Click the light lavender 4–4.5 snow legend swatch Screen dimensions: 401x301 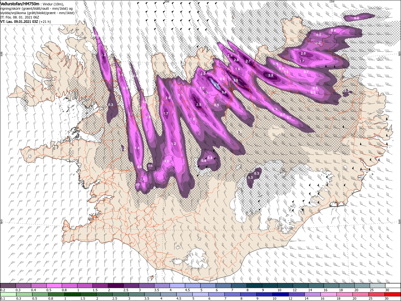pos(177,286)
